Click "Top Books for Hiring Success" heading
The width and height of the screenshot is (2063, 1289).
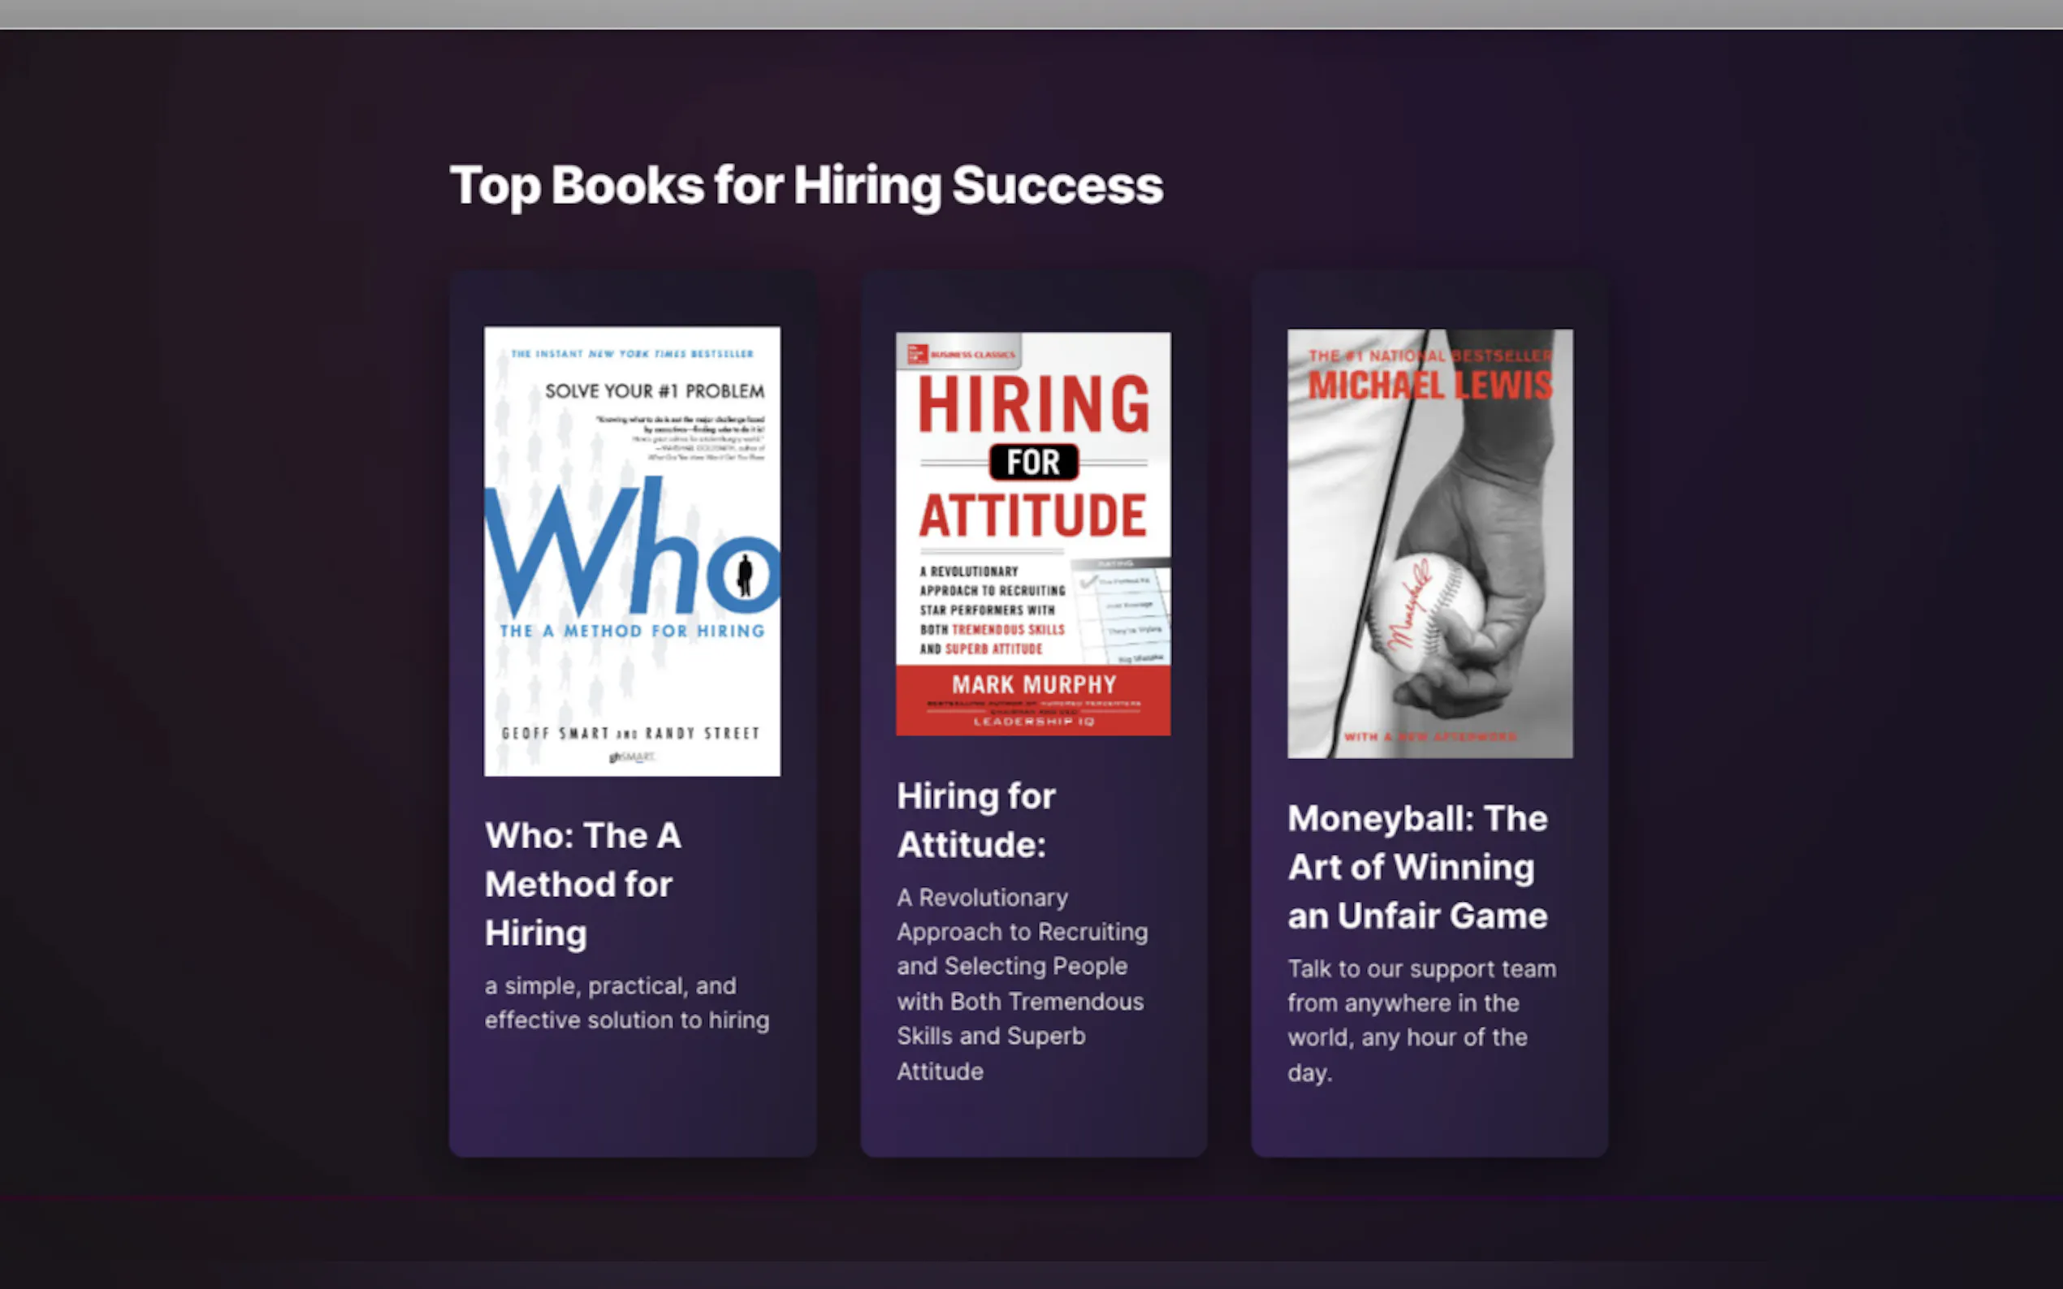pos(806,185)
